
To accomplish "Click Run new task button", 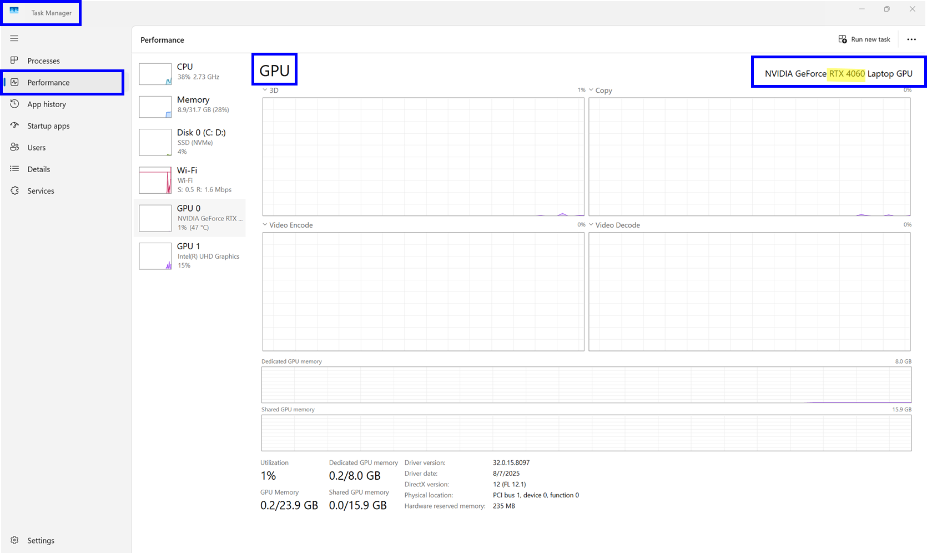I will click(x=864, y=39).
